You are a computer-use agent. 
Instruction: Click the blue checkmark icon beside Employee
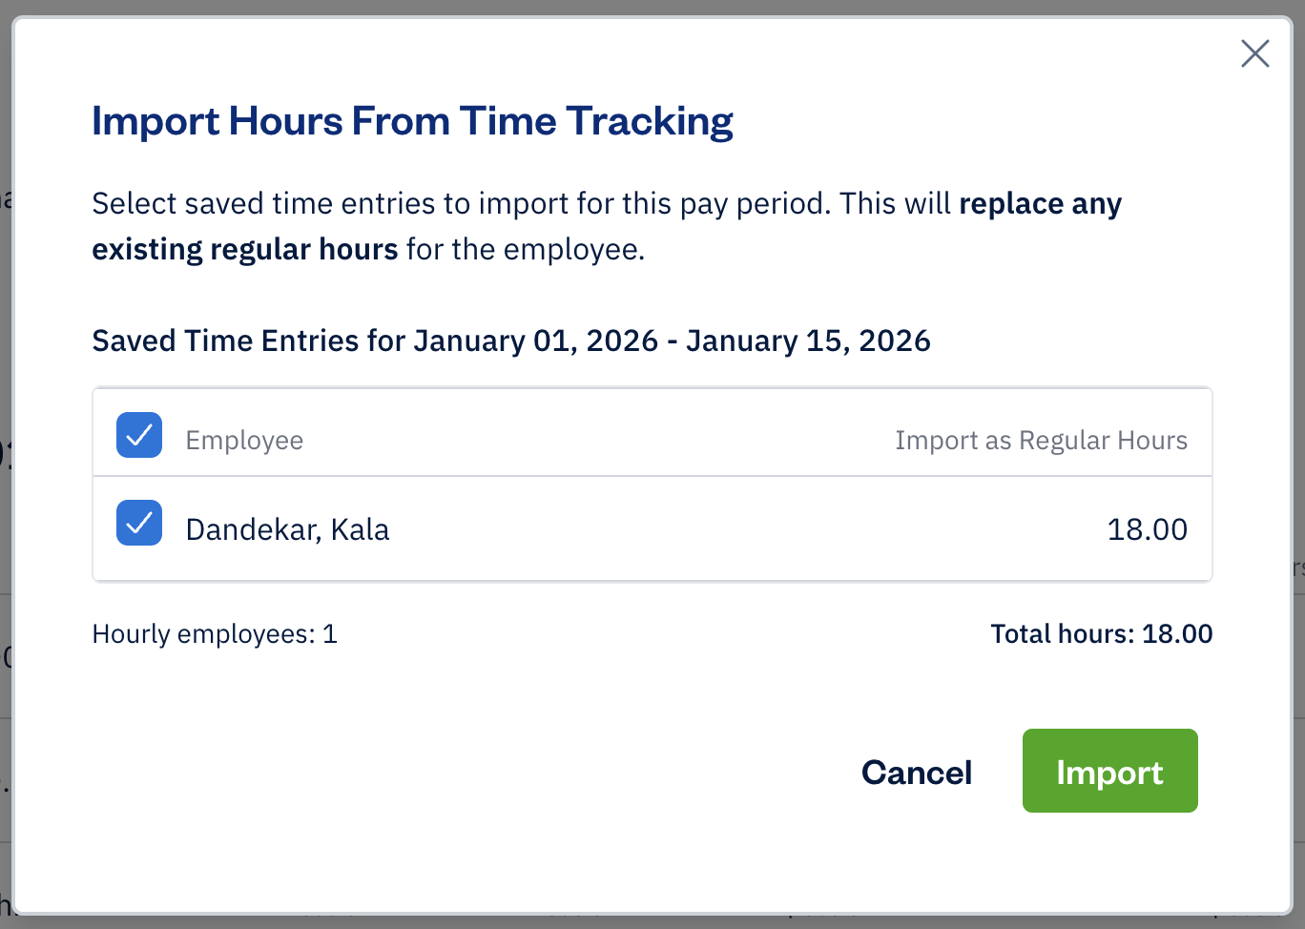pos(138,435)
